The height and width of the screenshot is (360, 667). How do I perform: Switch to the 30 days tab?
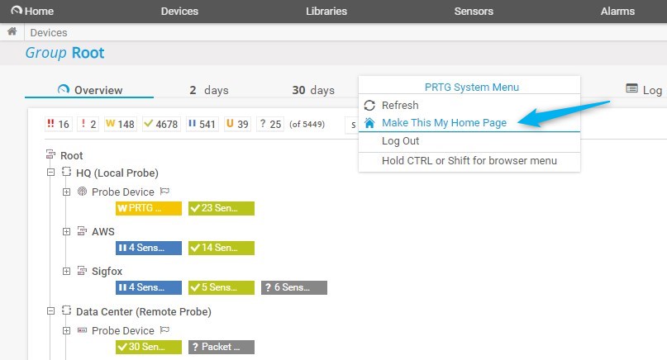[312, 90]
